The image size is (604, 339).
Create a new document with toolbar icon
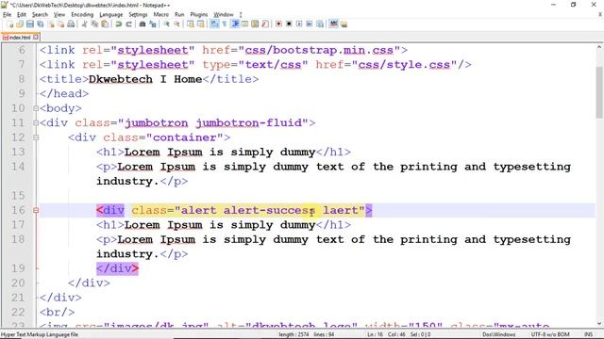pos(10,24)
